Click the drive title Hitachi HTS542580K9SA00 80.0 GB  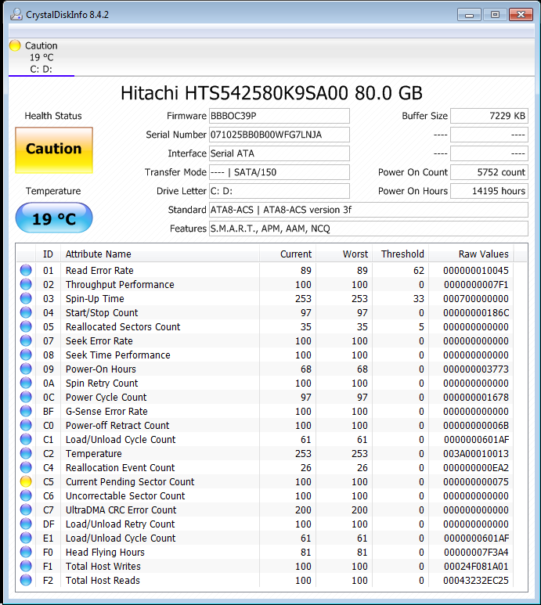pos(271,93)
